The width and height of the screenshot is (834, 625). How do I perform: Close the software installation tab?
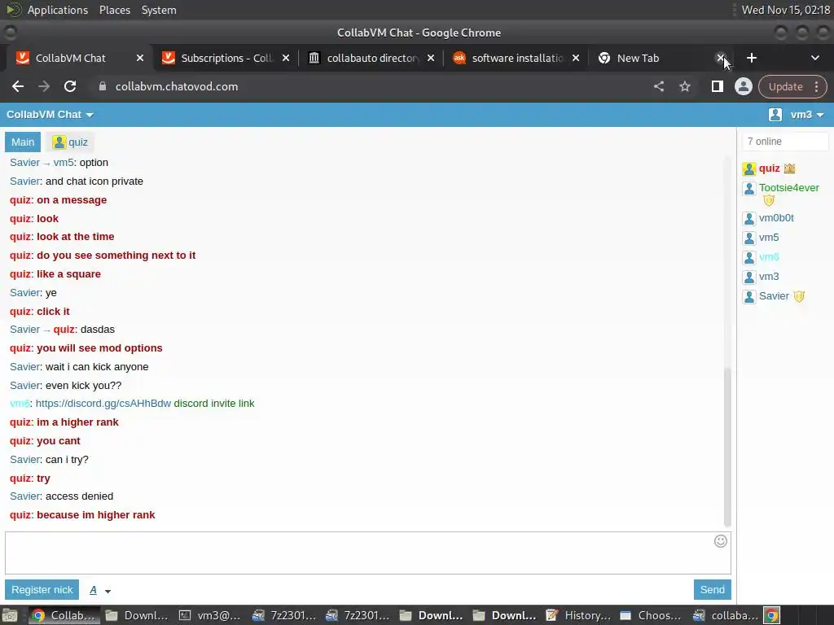tap(576, 58)
